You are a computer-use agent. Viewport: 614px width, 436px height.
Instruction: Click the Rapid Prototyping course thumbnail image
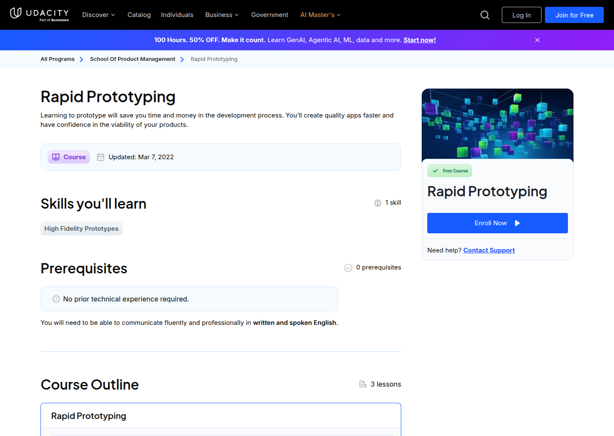[497, 124]
